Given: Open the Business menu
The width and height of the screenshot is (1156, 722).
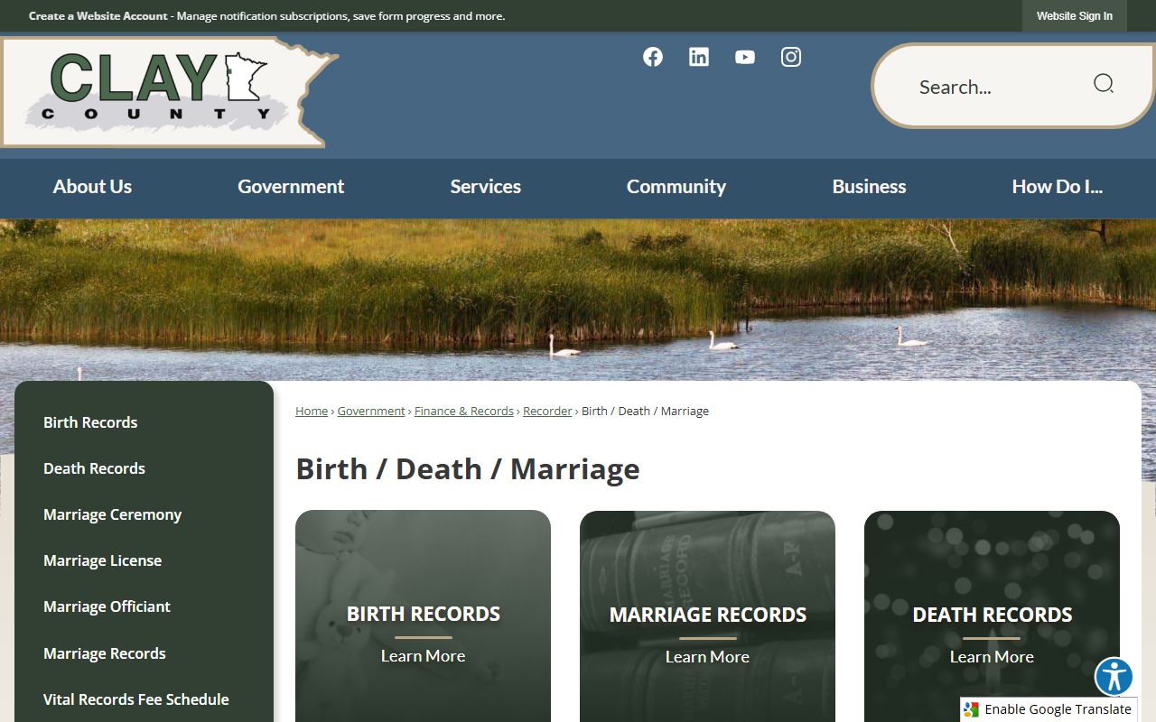Looking at the screenshot, I should click(869, 187).
